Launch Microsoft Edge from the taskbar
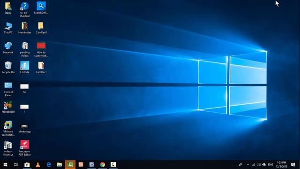 pyautogui.click(x=49, y=165)
